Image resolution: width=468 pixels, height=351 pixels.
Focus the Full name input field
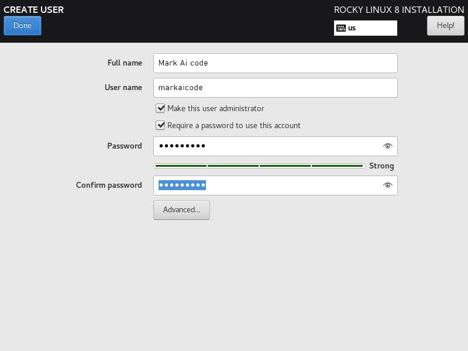275,63
